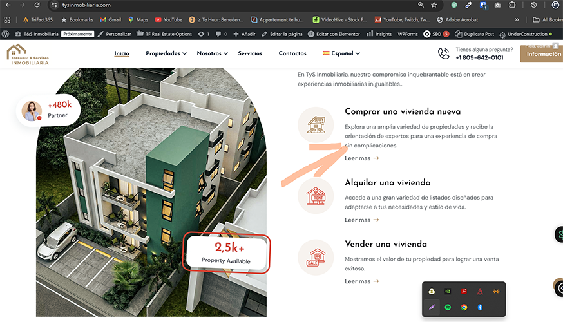The image size is (563, 322).
Task: Click Duplicate Post in the admin bar
Action: pyautogui.click(x=474, y=34)
